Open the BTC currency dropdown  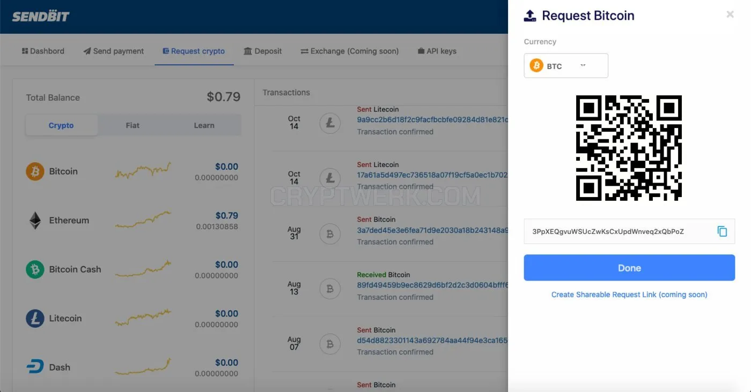click(566, 66)
